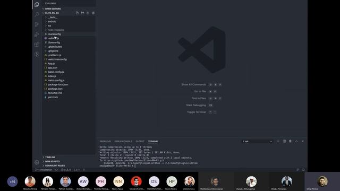
Task: Show the +15 more participants bubble
Action: (12, 181)
